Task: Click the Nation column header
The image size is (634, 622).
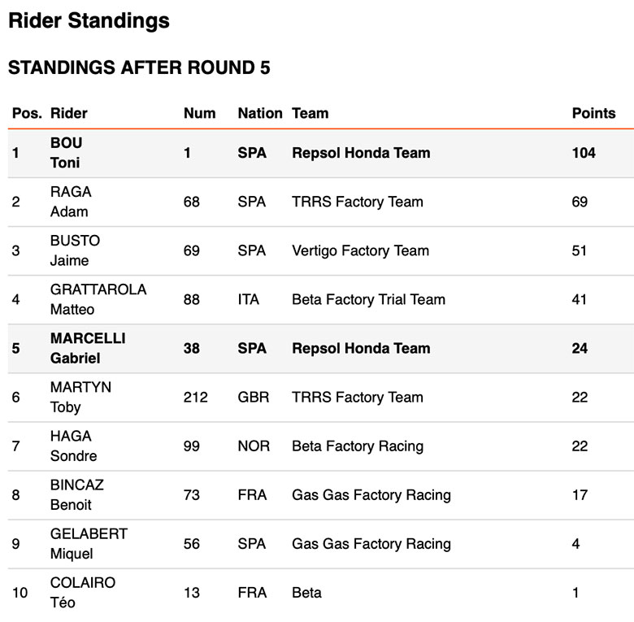Action: click(259, 113)
